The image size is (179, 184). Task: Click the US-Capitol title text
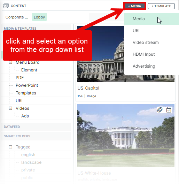pyautogui.click(x=88, y=88)
